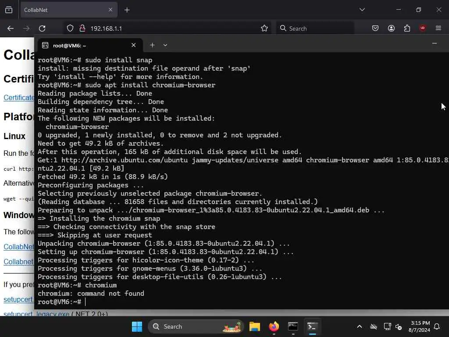Minimize the terminal window
The image size is (449, 337).
(435, 43)
